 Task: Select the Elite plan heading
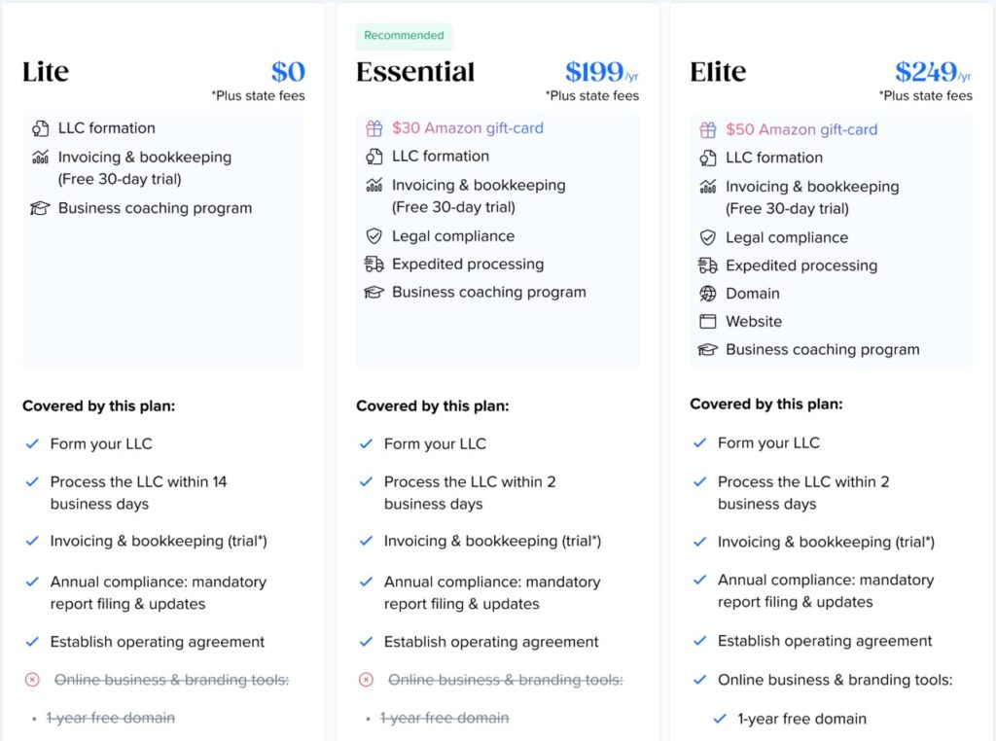pyautogui.click(x=718, y=72)
